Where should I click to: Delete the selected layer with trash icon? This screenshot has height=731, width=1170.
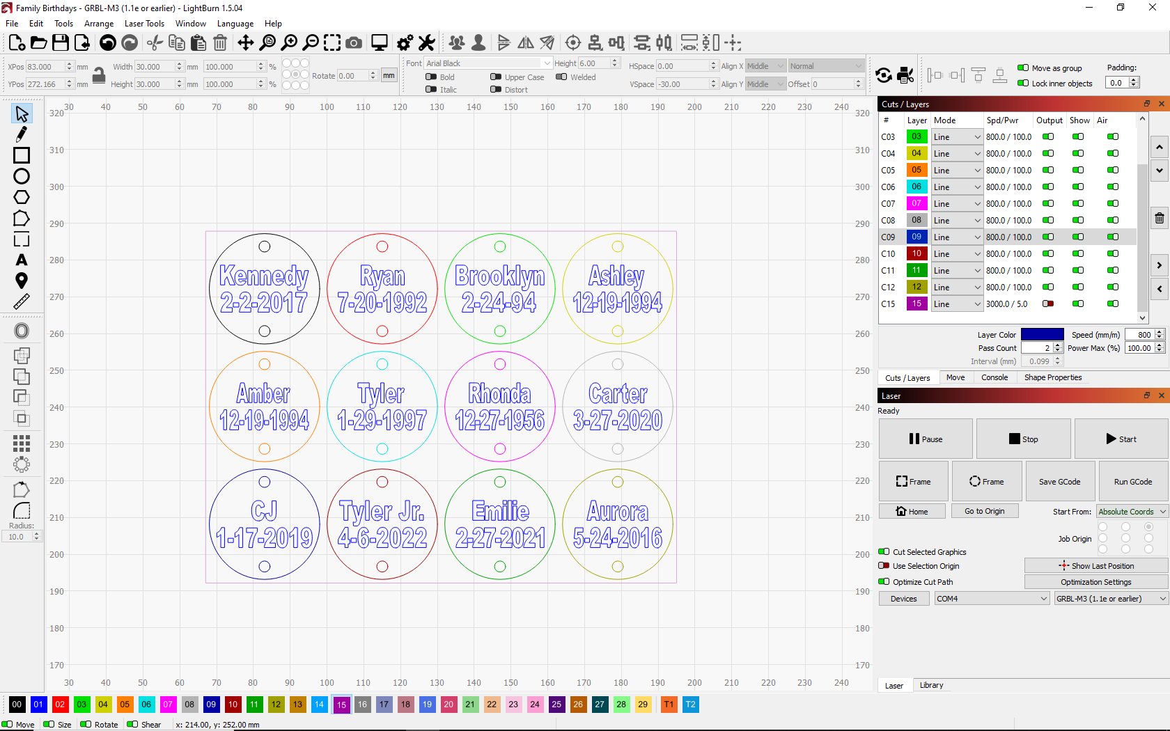point(1160,218)
